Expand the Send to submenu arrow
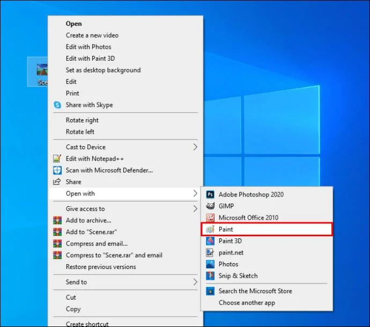Image resolution: width=370 pixels, height=327 pixels. [x=195, y=282]
